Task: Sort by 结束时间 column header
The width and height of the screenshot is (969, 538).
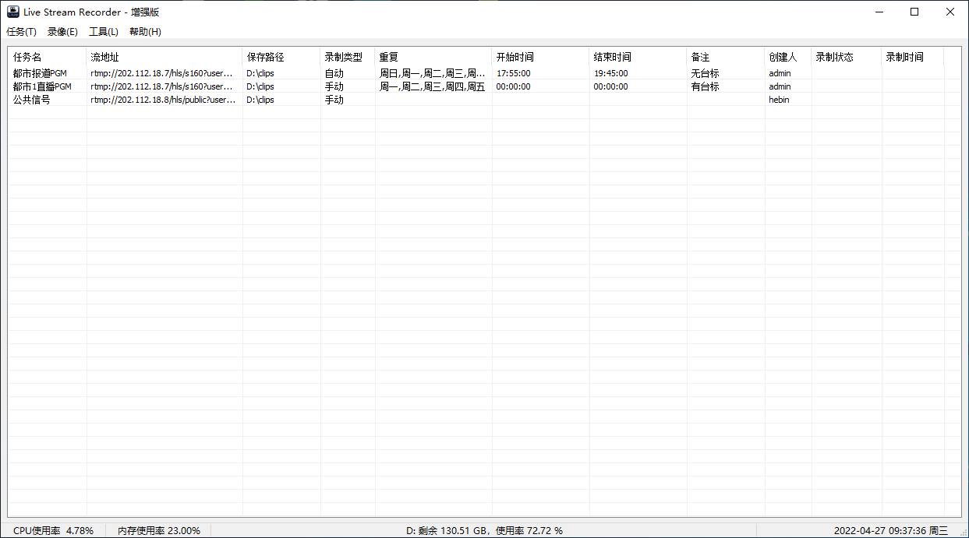Action: [x=638, y=57]
